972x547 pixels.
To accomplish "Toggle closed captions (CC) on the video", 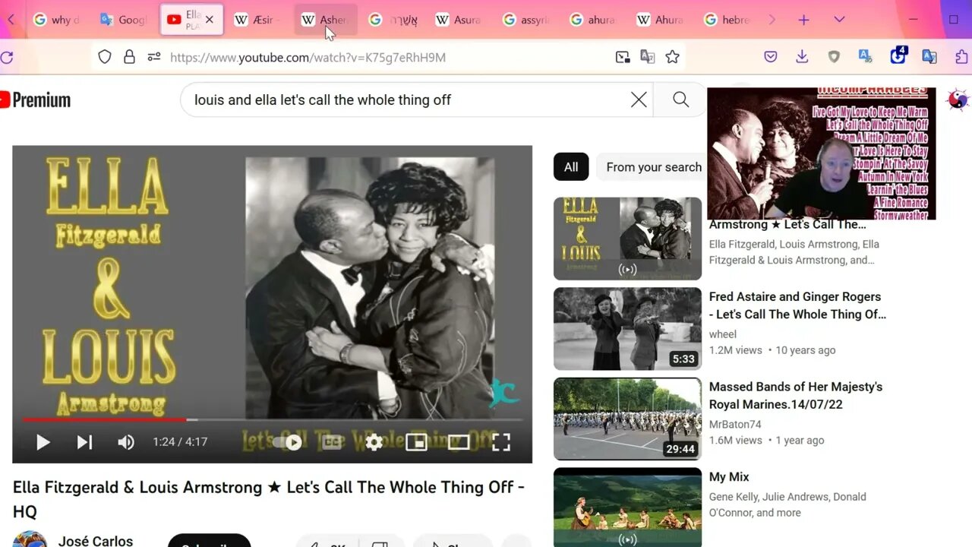I will (332, 442).
